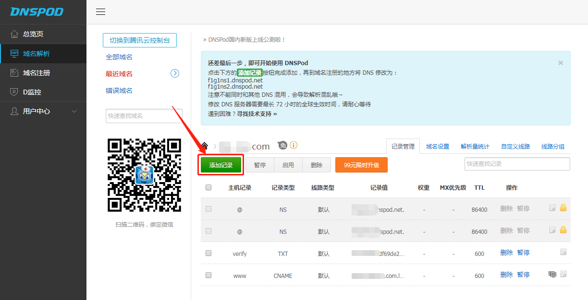Click the note icon on verify TXT row
Image resolution: width=588 pixels, height=300 pixels.
[563, 252]
